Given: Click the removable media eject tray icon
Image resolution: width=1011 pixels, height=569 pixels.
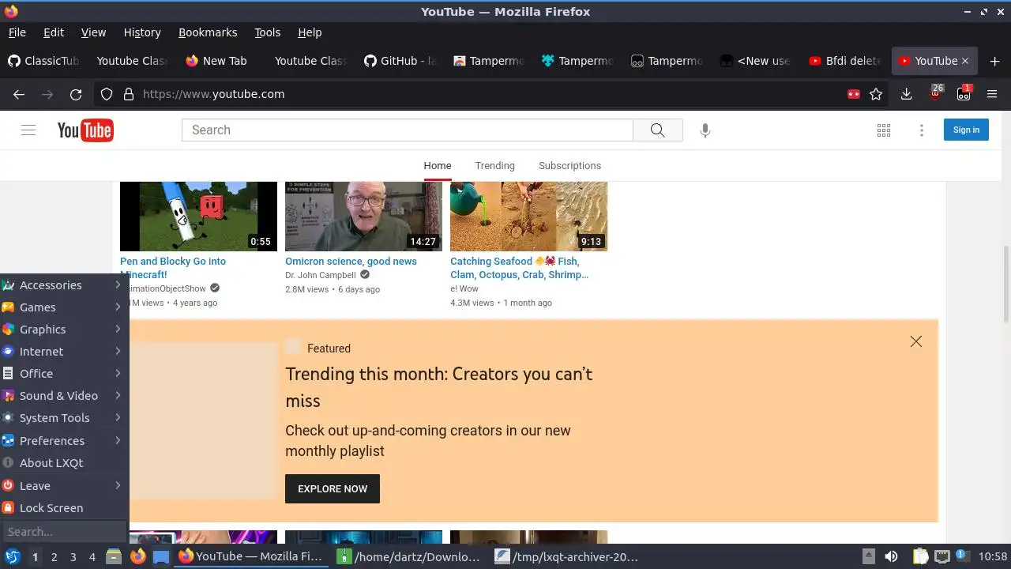Looking at the screenshot, I should pos(868,556).
